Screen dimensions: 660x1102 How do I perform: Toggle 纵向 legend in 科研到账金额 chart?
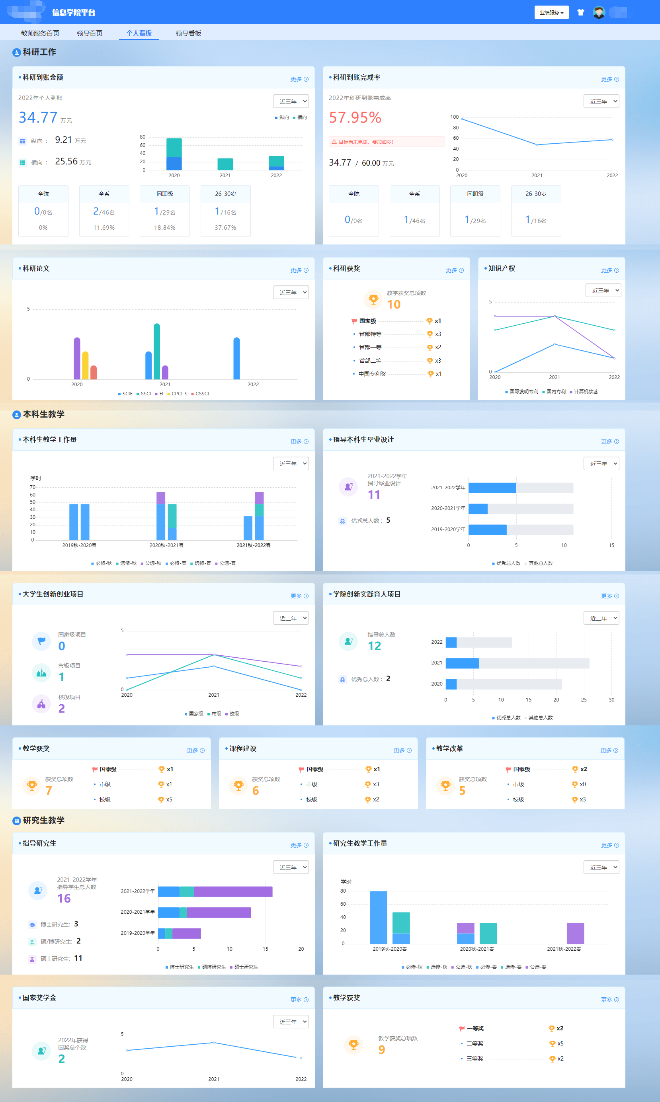[x=282, y=117]
